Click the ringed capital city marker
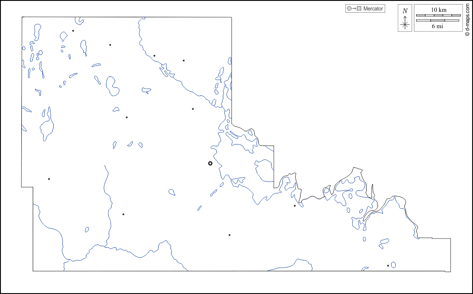473x294 pixels. point(210,163)
